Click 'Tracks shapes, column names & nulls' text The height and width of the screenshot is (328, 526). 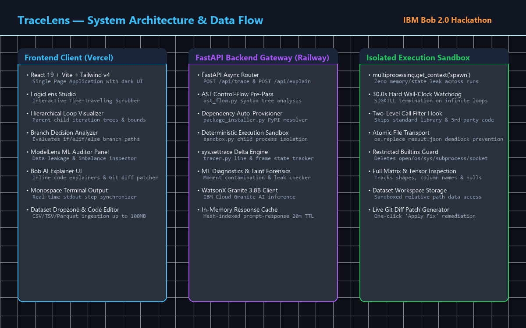coord(428,178)
